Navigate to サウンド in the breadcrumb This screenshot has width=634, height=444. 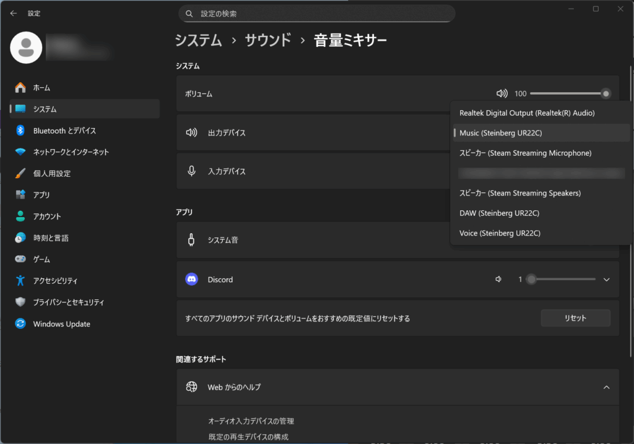(267, 41)
